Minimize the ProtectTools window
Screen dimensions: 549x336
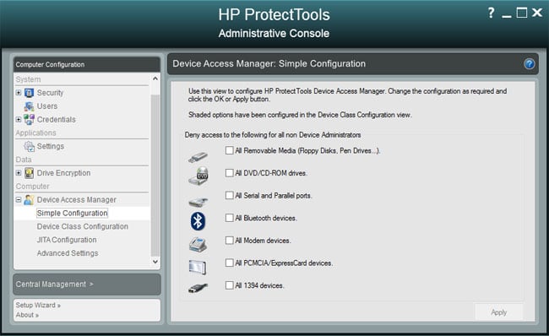(x=506, y=15)
